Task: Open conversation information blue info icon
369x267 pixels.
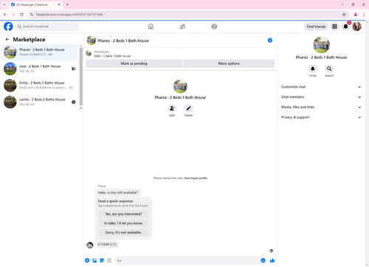Action: (270, 41)
